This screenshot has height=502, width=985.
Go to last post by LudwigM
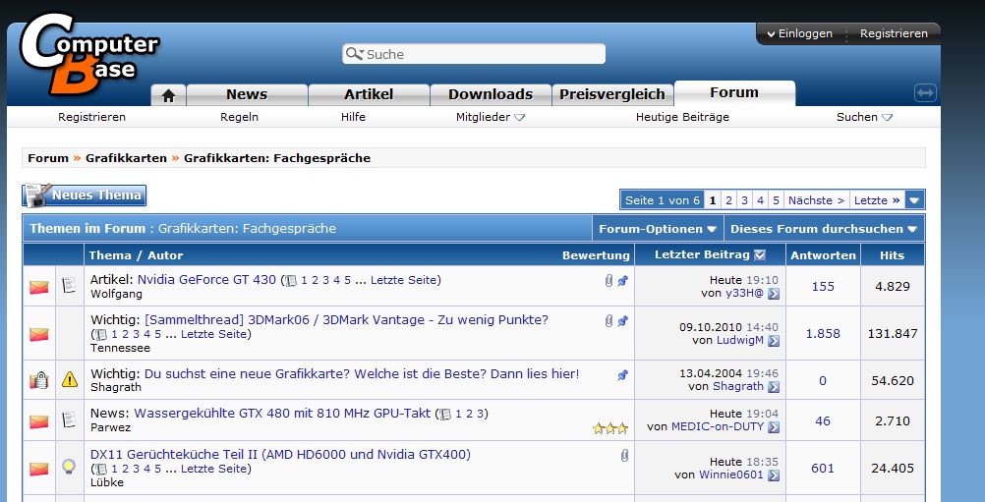774,341
